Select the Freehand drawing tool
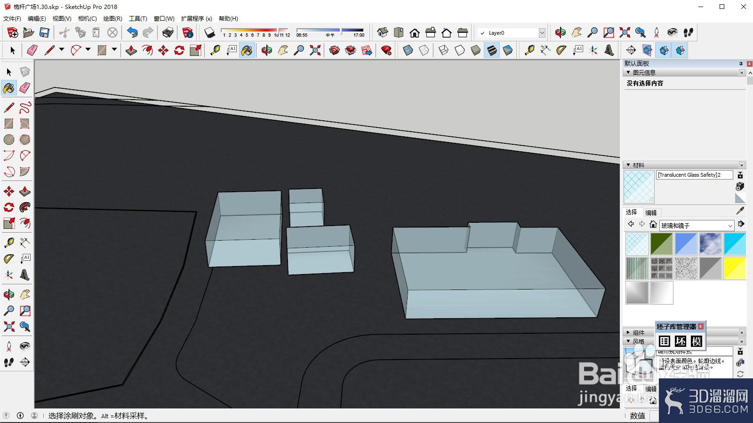Screen dimensions: 753x423 pyautogui.click(x=25, y=107)
